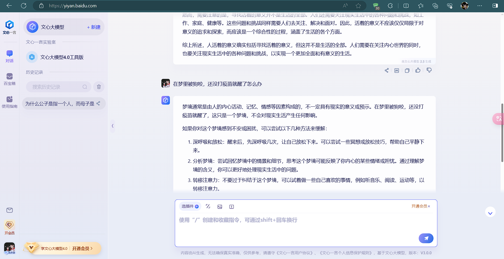Switch to the 对话 tab
Screen dimensions: 504x259
pyautogui.click(x=9, y=56)
